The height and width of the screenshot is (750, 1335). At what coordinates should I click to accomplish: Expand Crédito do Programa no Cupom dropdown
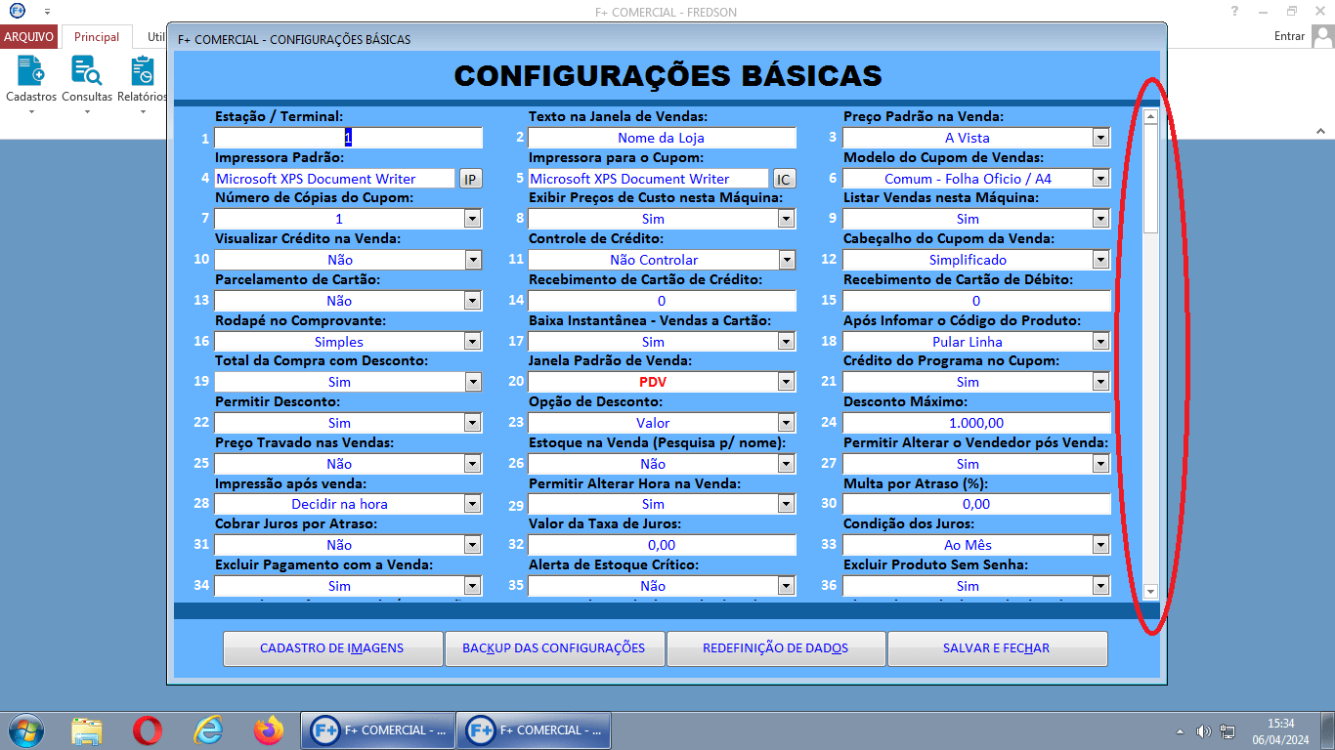1101,382
